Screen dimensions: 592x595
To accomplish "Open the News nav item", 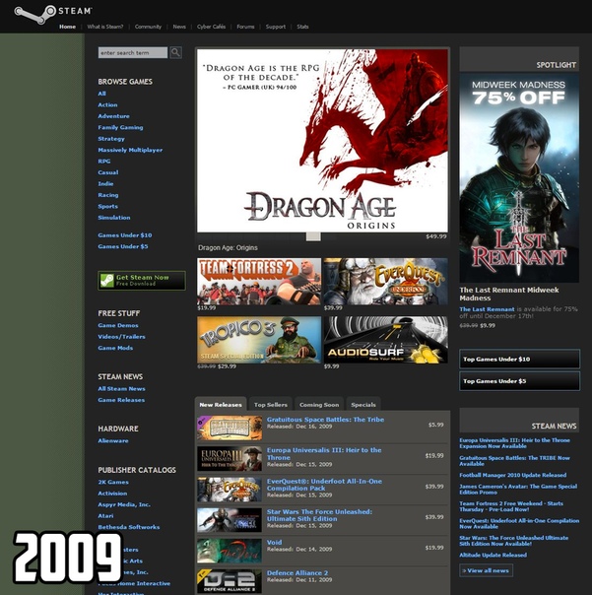I will click(179, 27).
